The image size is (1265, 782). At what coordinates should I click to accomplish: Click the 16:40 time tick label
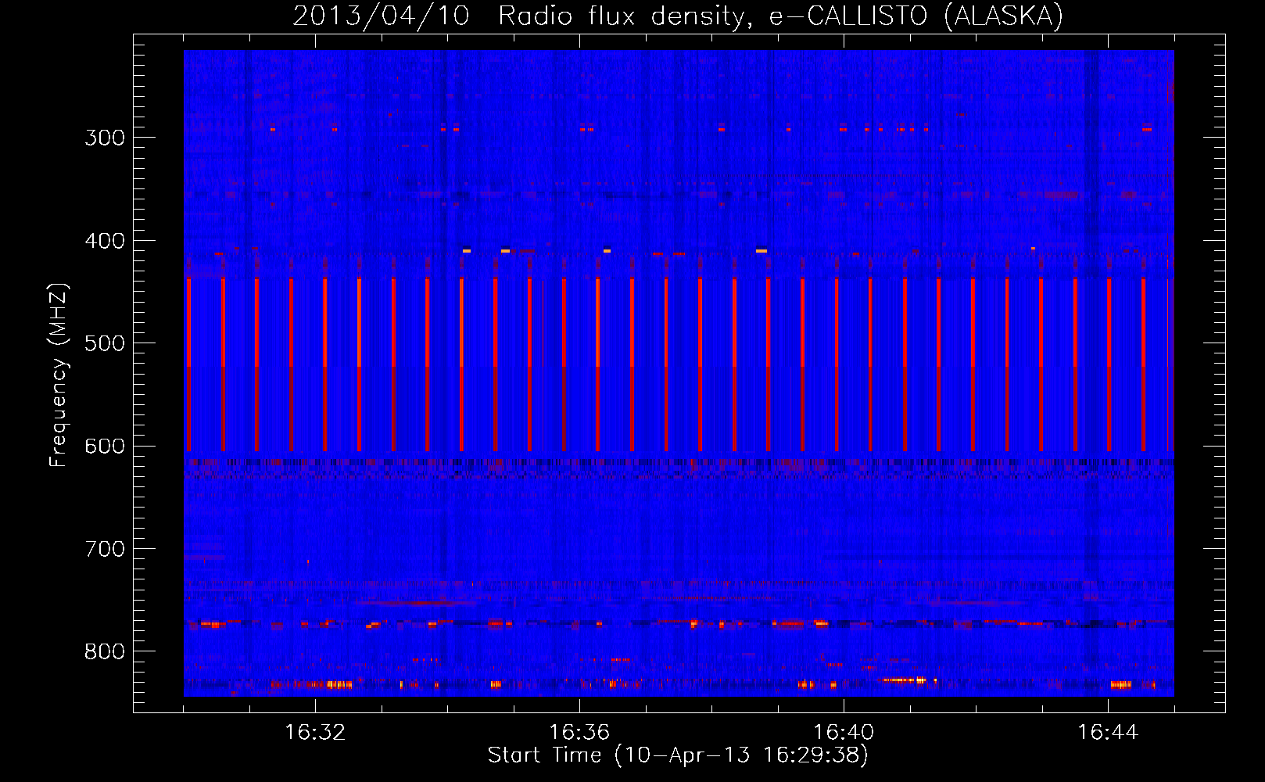(844, 733)
